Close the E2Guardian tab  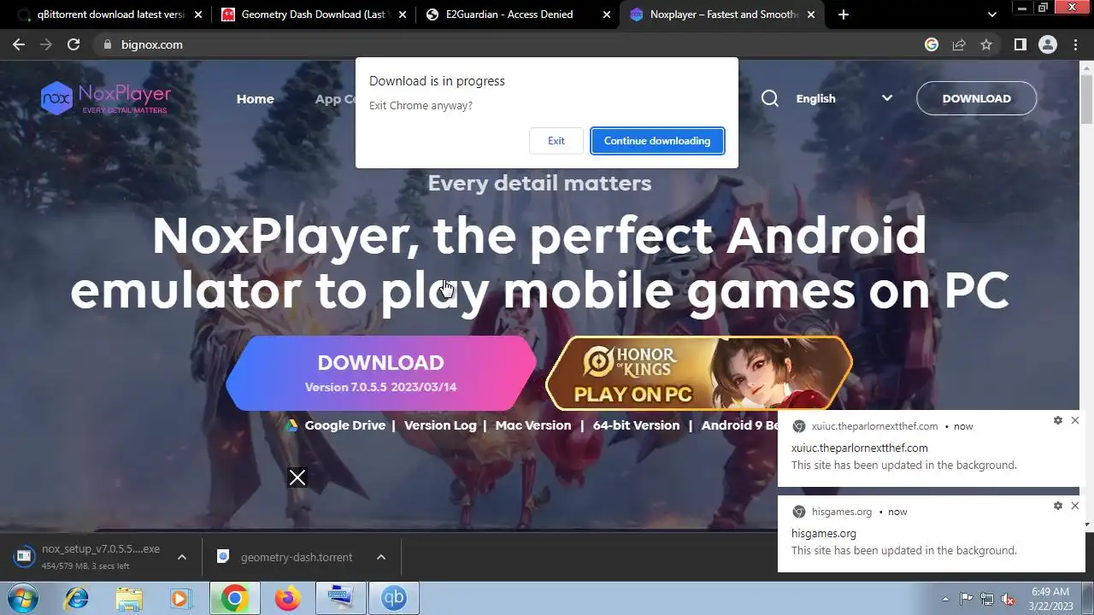click(607, 15)
